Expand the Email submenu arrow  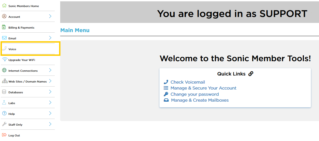[50, 38]
